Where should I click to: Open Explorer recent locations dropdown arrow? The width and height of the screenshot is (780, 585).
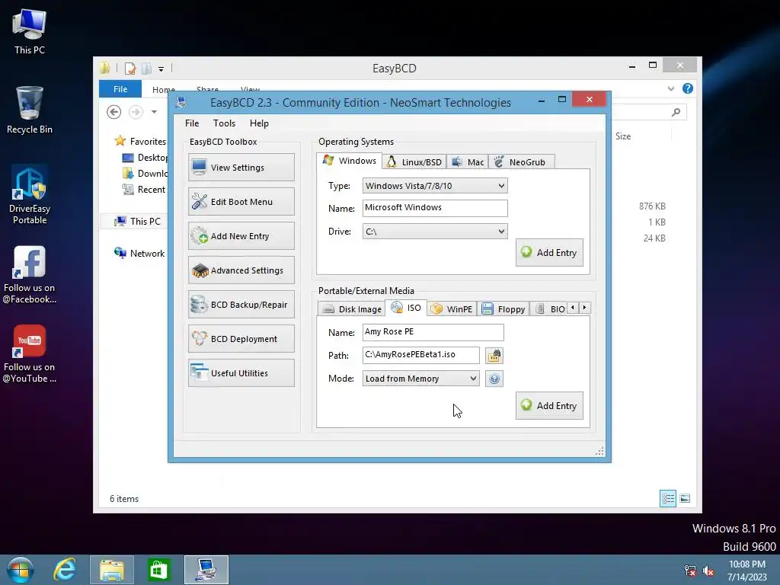pos(154,112)
